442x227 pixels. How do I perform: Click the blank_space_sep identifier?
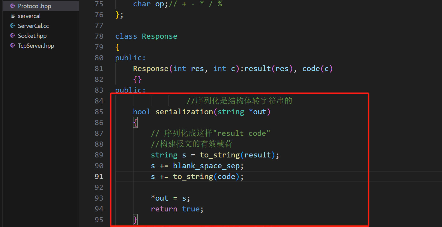coord(206,166)
